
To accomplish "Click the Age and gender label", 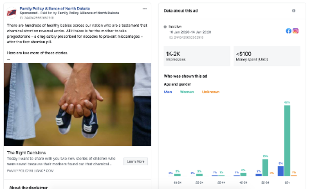I will (x=177, y=84).
